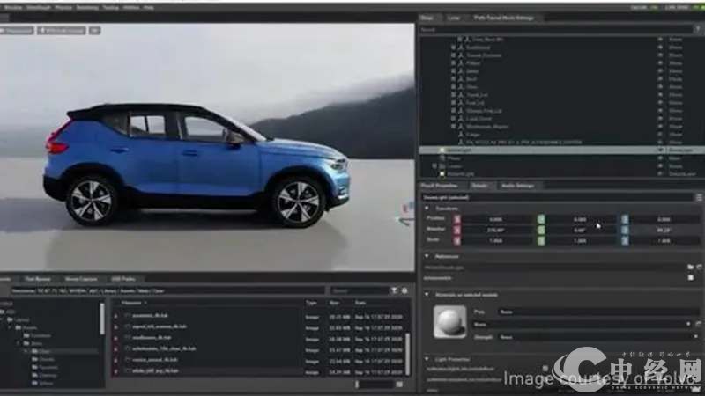Toggle visibility eye of the first stage item
This screenshot has height=396, width=705.
point(660,40)
